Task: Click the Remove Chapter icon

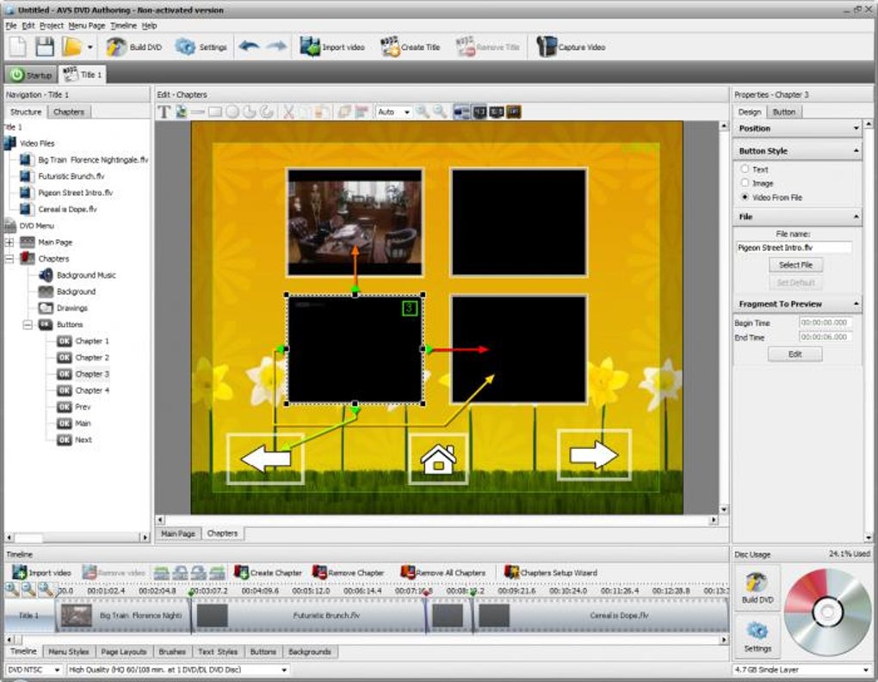Action: [x=319, y=572]
